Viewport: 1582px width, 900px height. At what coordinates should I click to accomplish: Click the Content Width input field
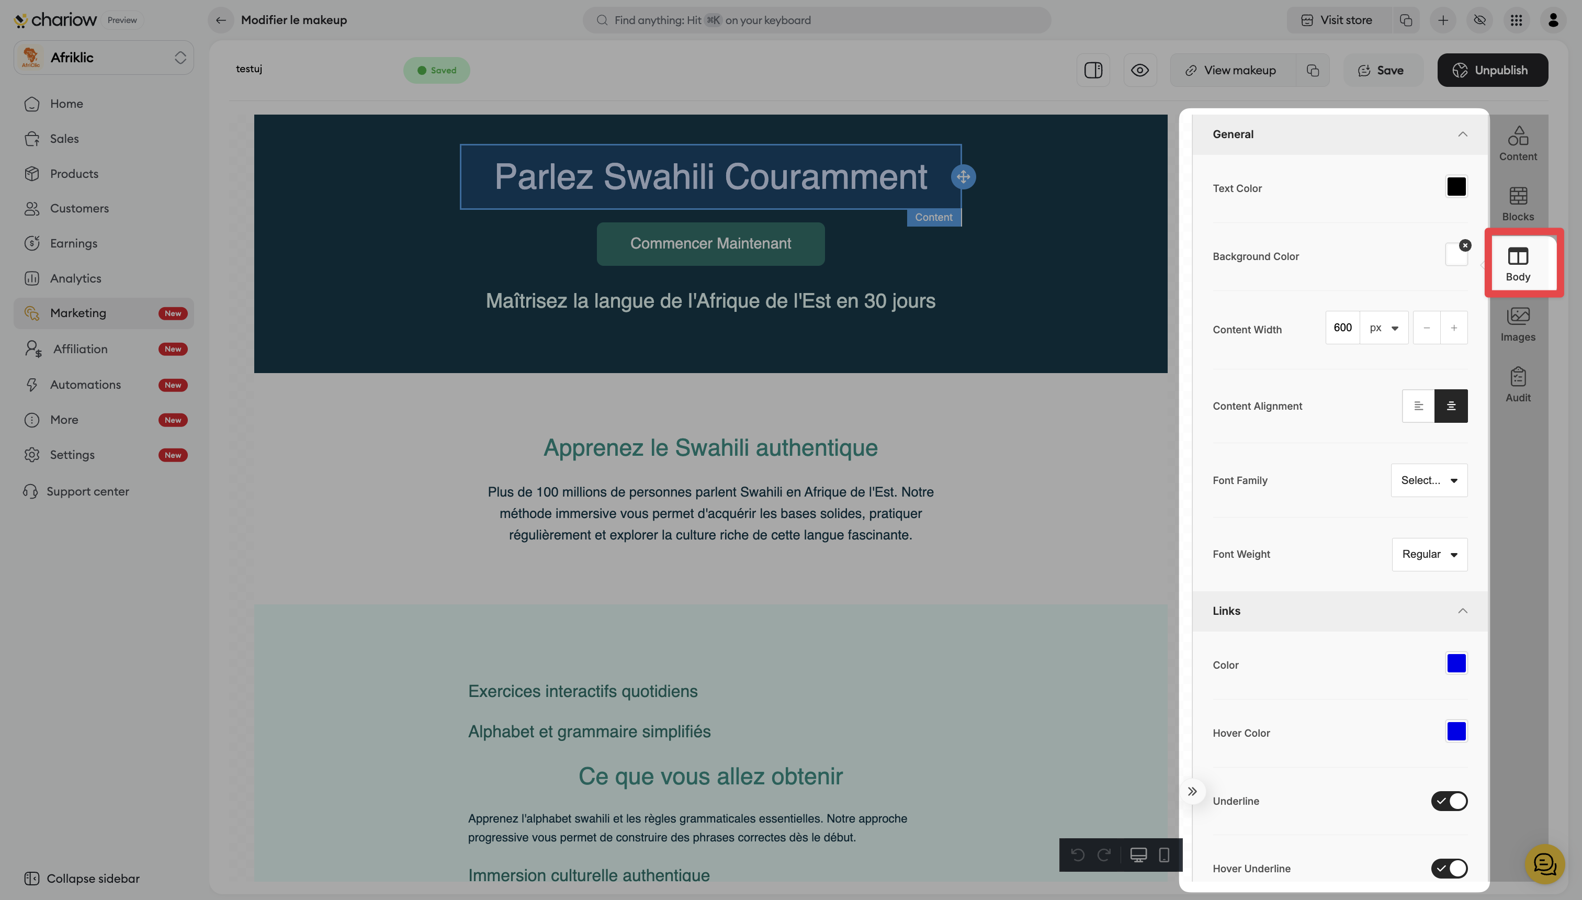[x=1342, y=328]
